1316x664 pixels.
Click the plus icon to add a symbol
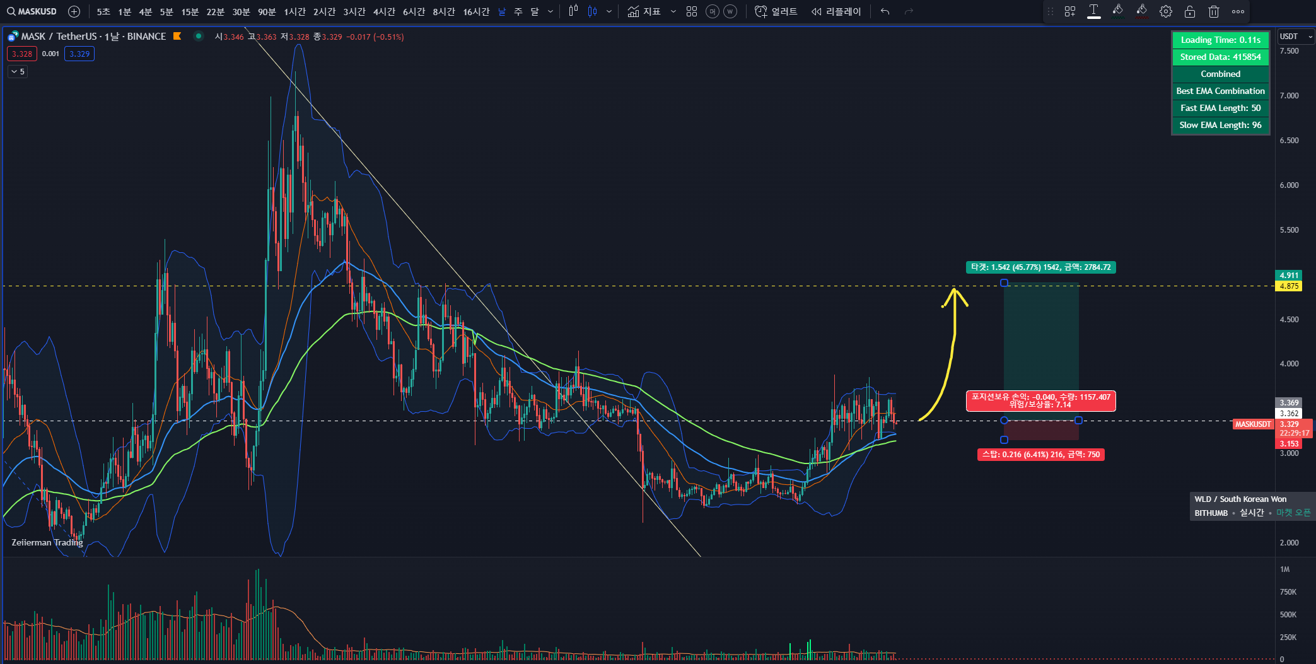coord(74,11)
